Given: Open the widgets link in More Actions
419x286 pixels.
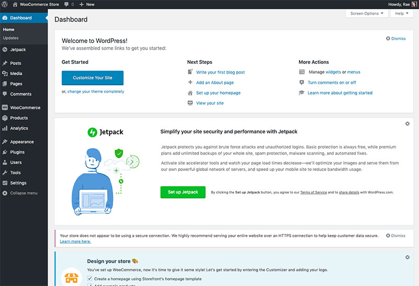Looking at the screenshot, I should coord(333,72).
